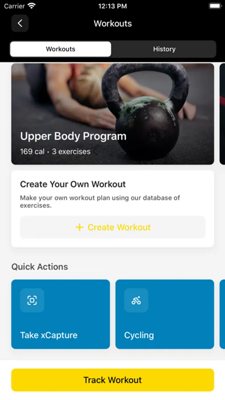Select the Cycling quick action tile

click(165, 314)
